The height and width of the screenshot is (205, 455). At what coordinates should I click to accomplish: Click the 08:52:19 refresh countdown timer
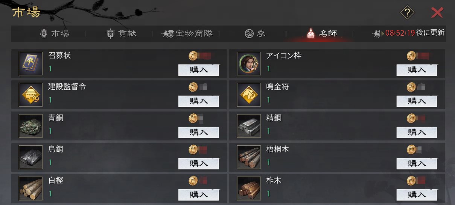[400, 33]
